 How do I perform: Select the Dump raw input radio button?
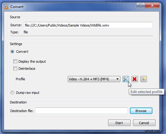(x=12, y=93)
